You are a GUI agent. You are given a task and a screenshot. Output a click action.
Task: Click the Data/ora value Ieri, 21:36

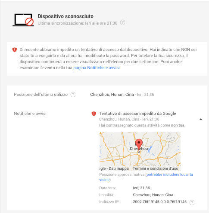point(141,188)
